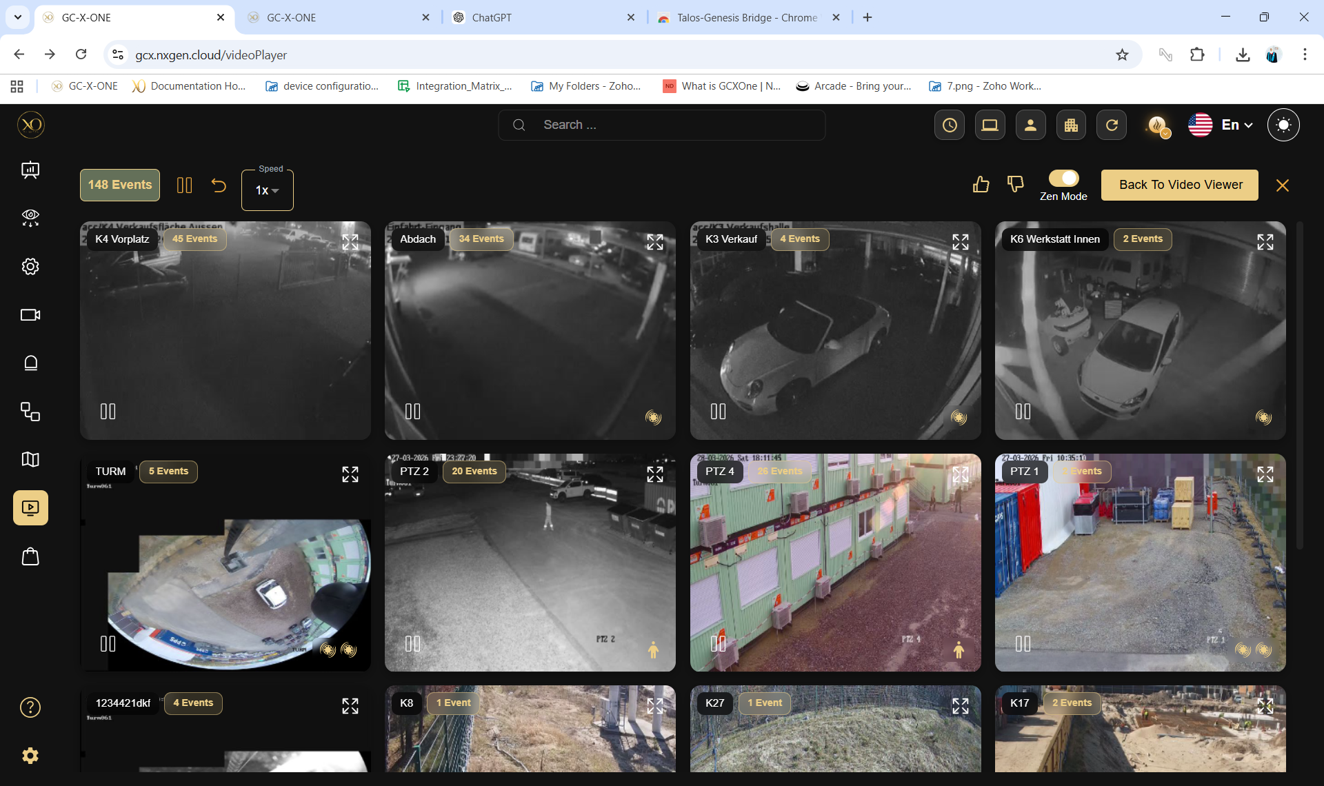Image resolution: width=1324 pixels, height=786 pixels.
Task: Select the video player icon in sidebar
Action: coord(30,507)
